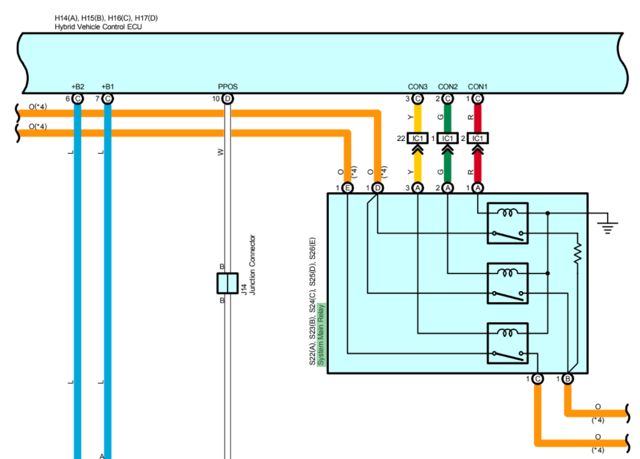The height and width of the screenshot is (459, 640).
Task: Click the top relay switch contact symbol
Action: pyautogui.click(x=508, y=235)
